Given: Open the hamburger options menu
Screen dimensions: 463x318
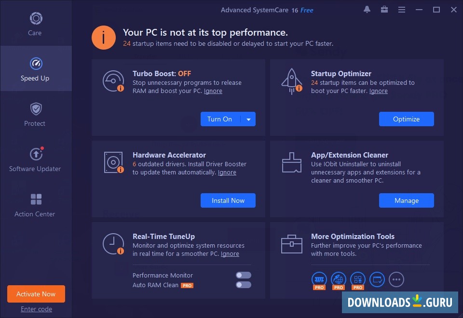Looking at the screenshot, I should (402, 10).
